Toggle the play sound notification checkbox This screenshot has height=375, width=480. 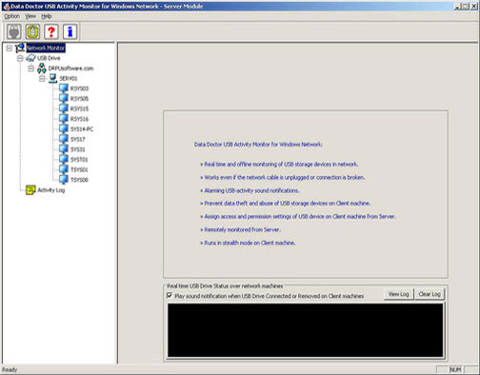click(170, 296)
